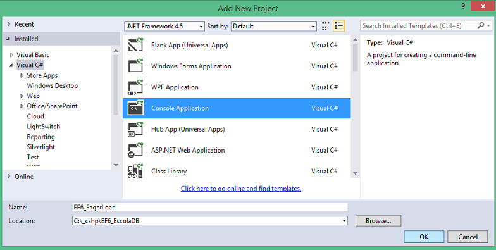
Task: Select the WPF Application template icon
Action: click(x=135, y=87)
